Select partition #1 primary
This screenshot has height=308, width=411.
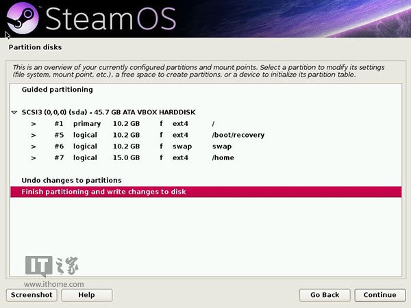click(206, 124)
